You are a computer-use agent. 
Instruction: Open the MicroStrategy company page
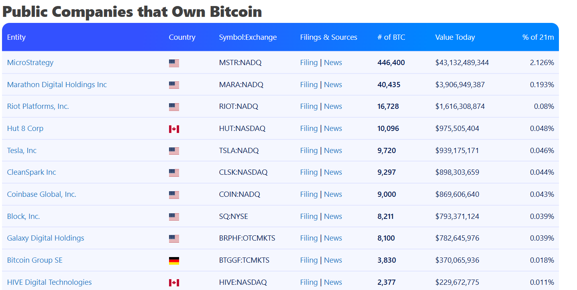(30, 62)
